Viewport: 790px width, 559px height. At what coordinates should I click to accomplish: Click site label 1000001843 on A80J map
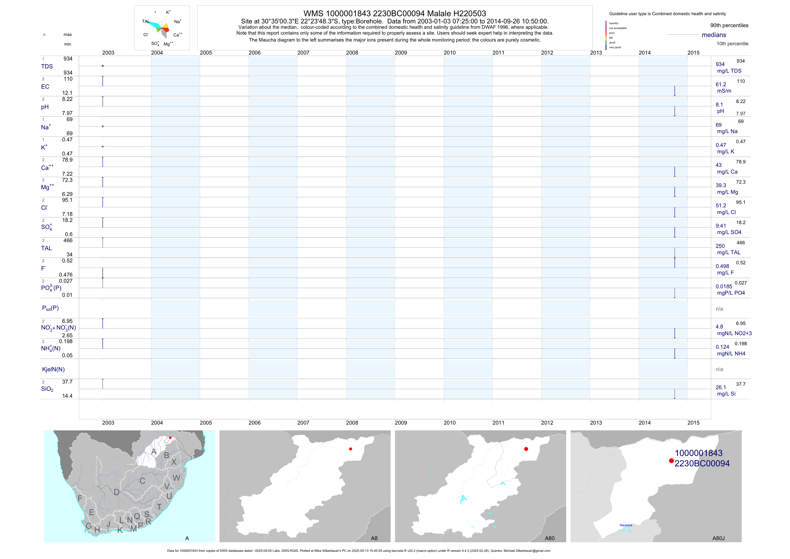(x=698, y=453)
